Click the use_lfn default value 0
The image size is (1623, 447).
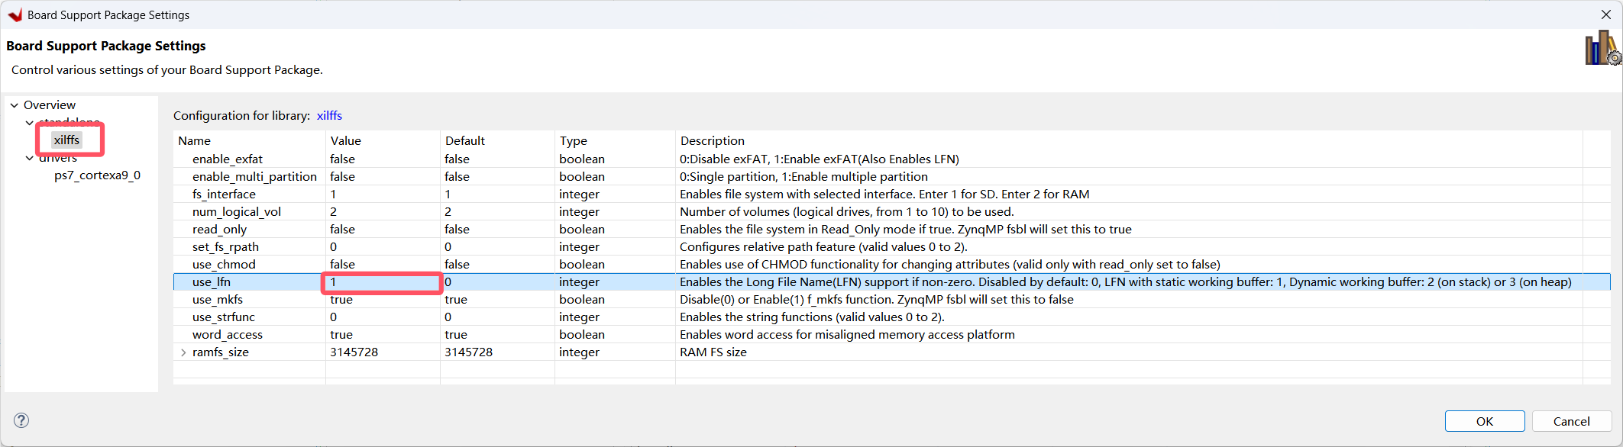497,282
